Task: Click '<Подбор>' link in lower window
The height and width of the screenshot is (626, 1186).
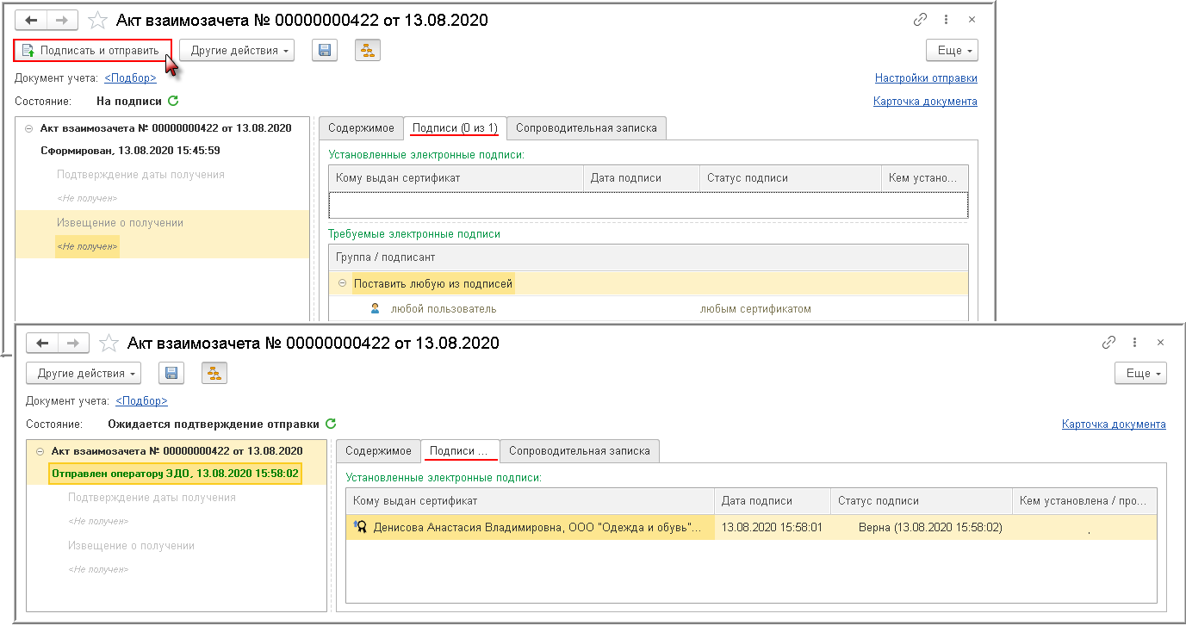Action: click(141, 401)
